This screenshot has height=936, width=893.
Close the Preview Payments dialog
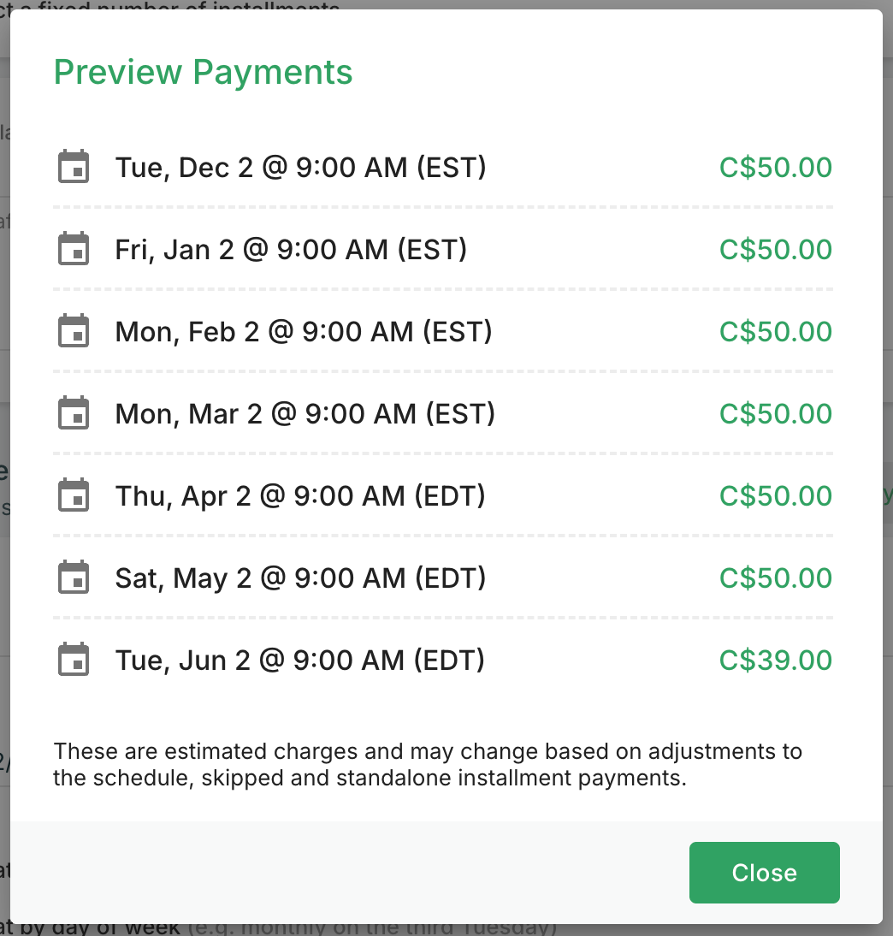click(x=764, y=873)
